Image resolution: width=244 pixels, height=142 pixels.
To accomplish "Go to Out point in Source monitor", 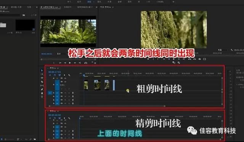I will click(80, 63).
